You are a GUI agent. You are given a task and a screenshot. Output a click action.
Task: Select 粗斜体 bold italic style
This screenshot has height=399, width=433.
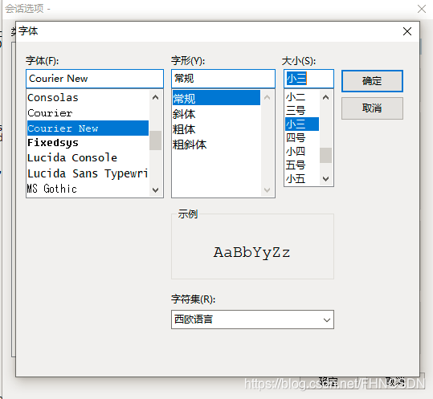pos(216,145)
